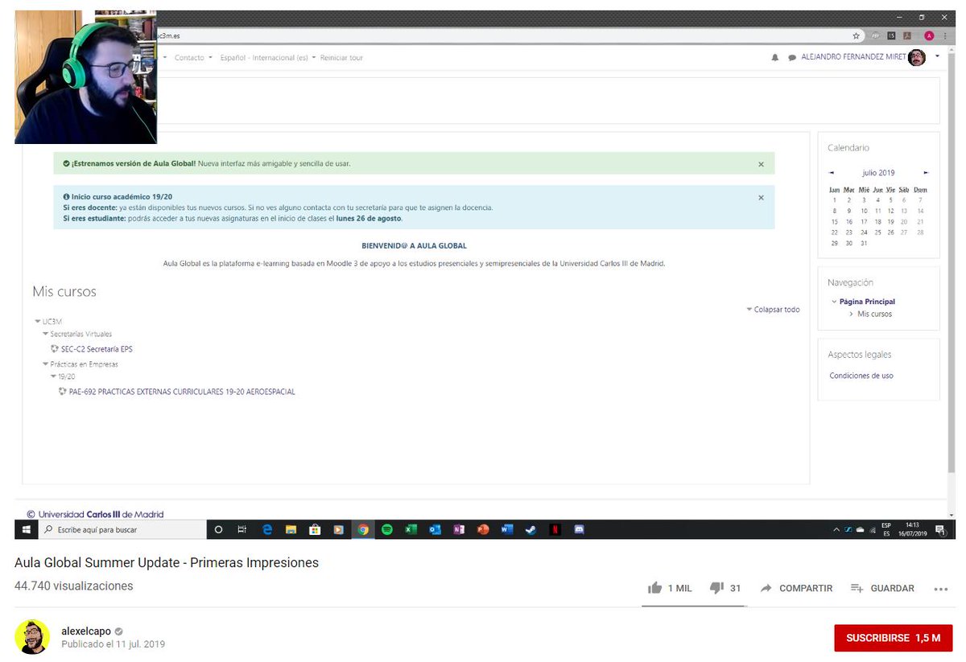Click the ALEJANDRO FERNANDEZ MIRET user name

[853, 57]
